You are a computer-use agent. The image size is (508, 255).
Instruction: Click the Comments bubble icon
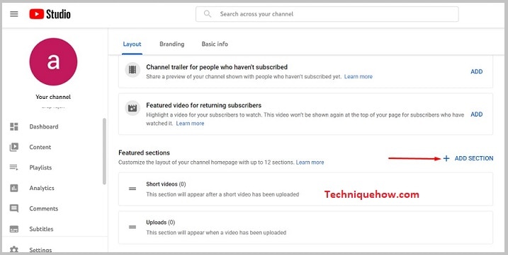(14, 208)
